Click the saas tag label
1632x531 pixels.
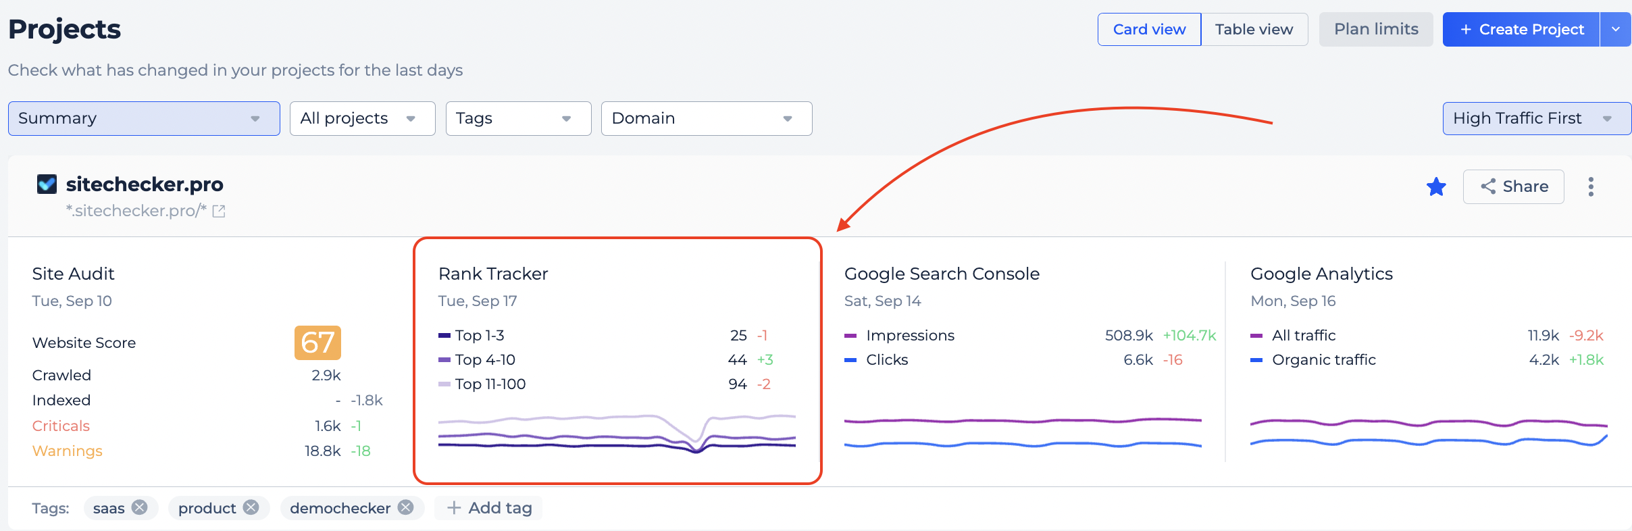(109, 508)
